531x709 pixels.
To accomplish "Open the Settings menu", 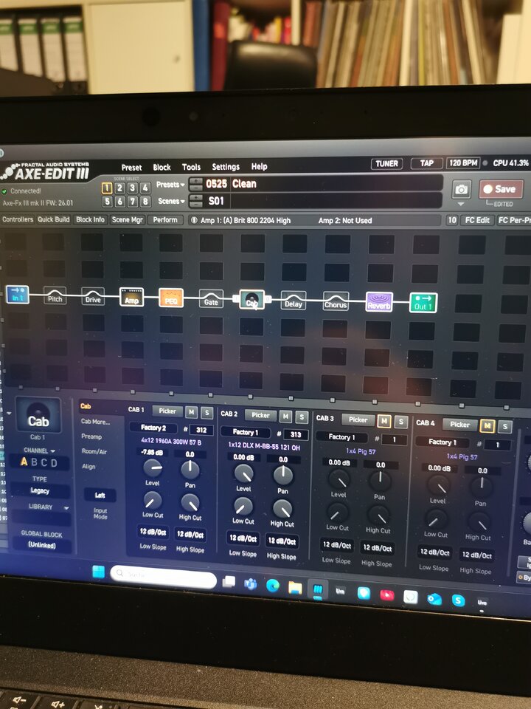I will tap(226, 167).
